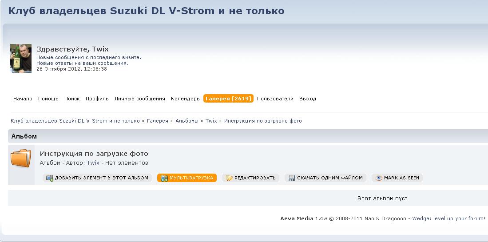The height and width of the screenshot is (242, 488).
Task: Click the Twix user avatar photo
Action: pos(21,58)
